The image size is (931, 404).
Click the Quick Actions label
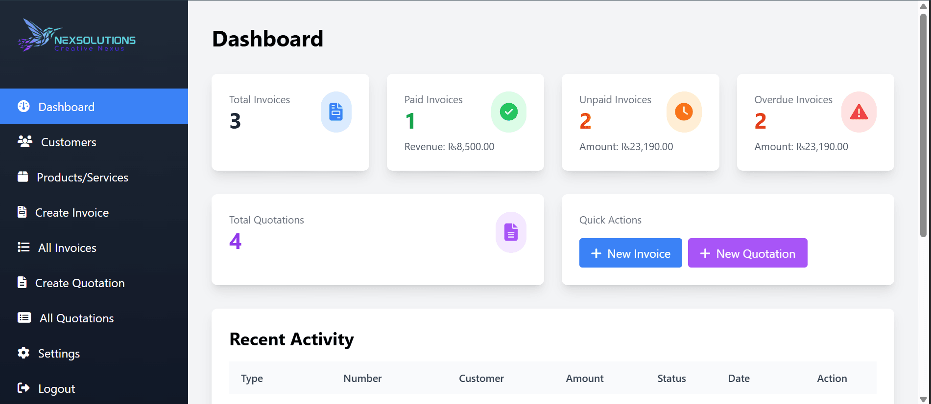(x=610, y=220)
